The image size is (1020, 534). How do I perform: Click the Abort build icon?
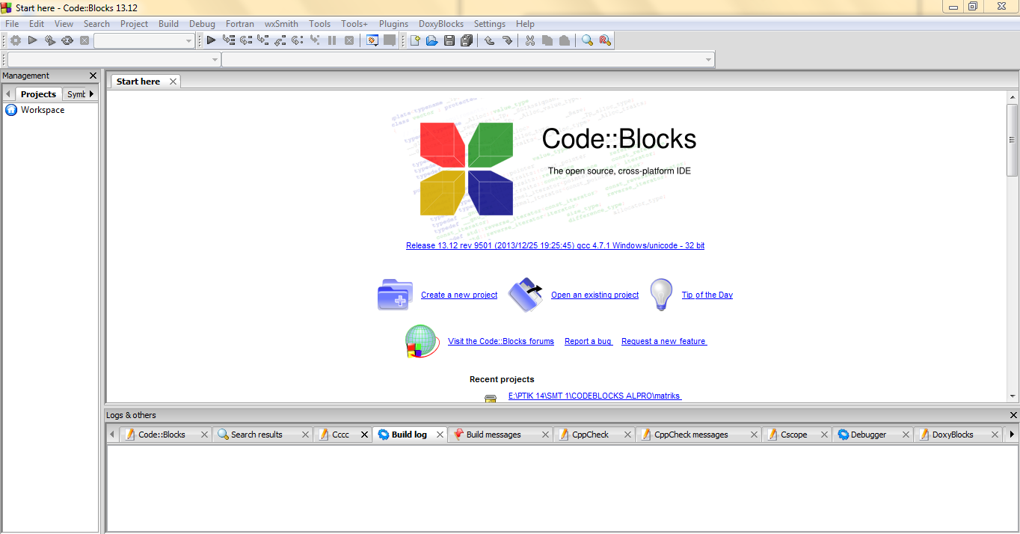coord(85,40)
